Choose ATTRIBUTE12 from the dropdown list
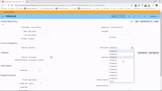Viewport: 162px width, 91px height. pos(121,76)
